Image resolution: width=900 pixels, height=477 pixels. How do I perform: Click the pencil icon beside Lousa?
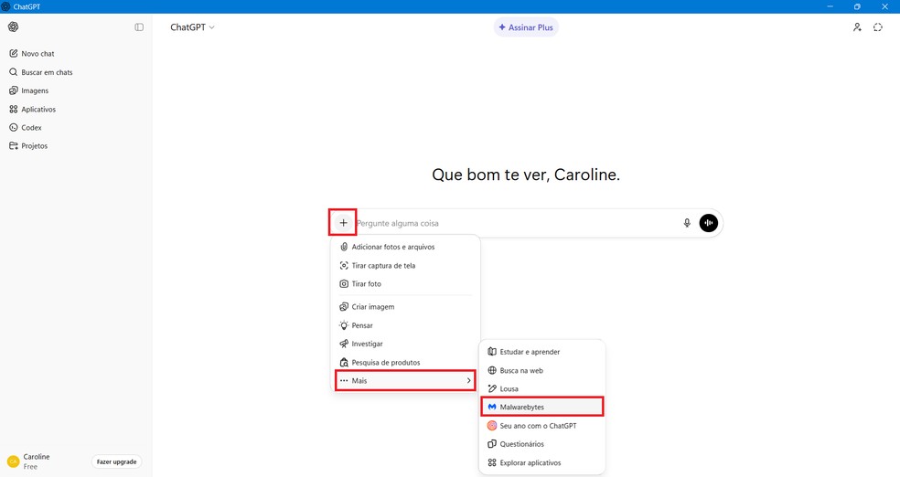492,388
